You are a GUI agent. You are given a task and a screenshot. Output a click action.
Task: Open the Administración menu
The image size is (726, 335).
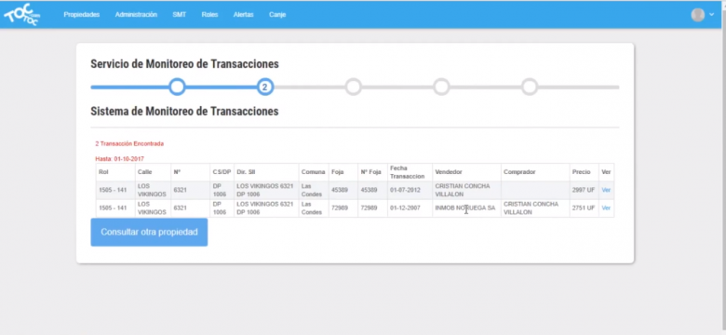(x=136, y=15)
